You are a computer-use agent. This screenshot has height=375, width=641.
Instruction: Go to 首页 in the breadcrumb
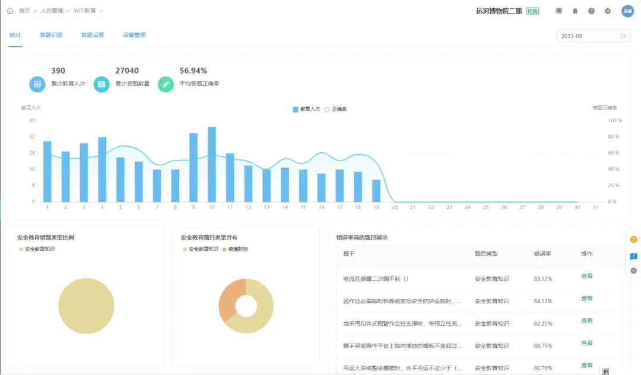pyautogui.click(x=24, y=11)
